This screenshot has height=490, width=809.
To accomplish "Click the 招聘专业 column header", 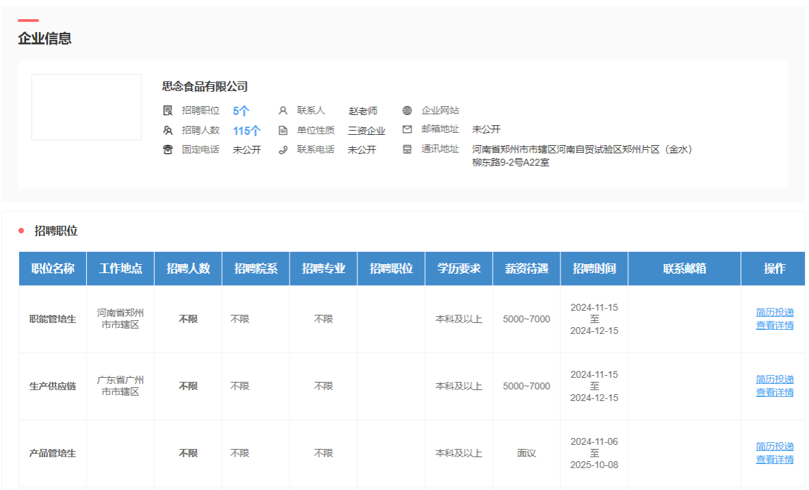I will [x=324, y=268].
